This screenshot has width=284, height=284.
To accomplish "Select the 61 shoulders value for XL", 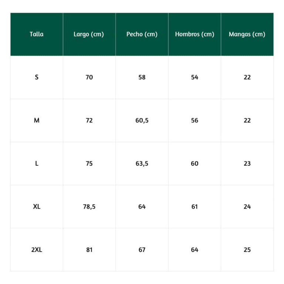I will [195, 207].
